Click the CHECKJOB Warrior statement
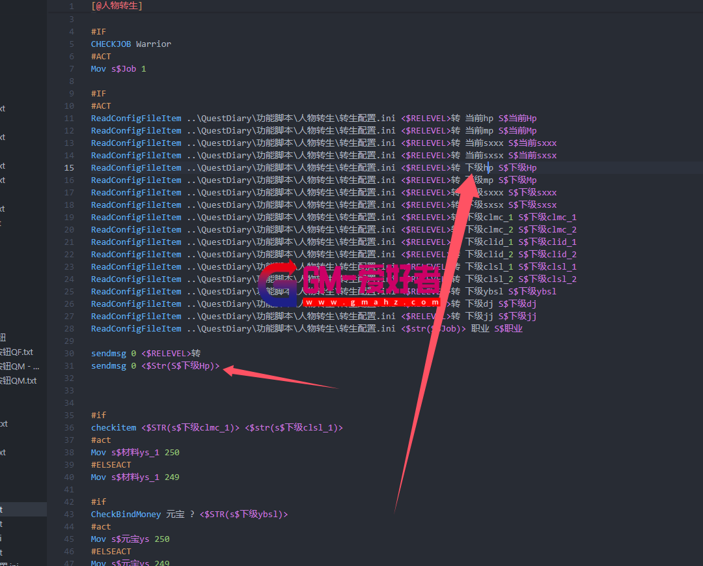Image resolution: width=703 pixels, height=566 pixels. [x=131, y=44]
